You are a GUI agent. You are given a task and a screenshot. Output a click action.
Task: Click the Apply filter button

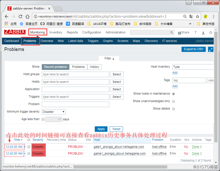101,129
